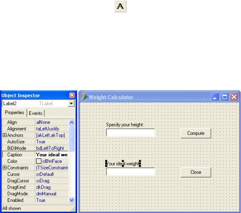241x213 pixels.
Task: Select the DragKind property name
Action: [16, 187]
